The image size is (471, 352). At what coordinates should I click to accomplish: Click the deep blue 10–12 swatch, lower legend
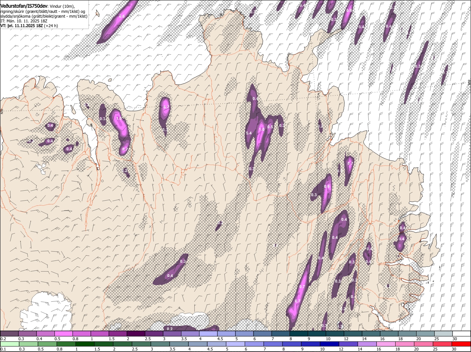tap(329, 344)
